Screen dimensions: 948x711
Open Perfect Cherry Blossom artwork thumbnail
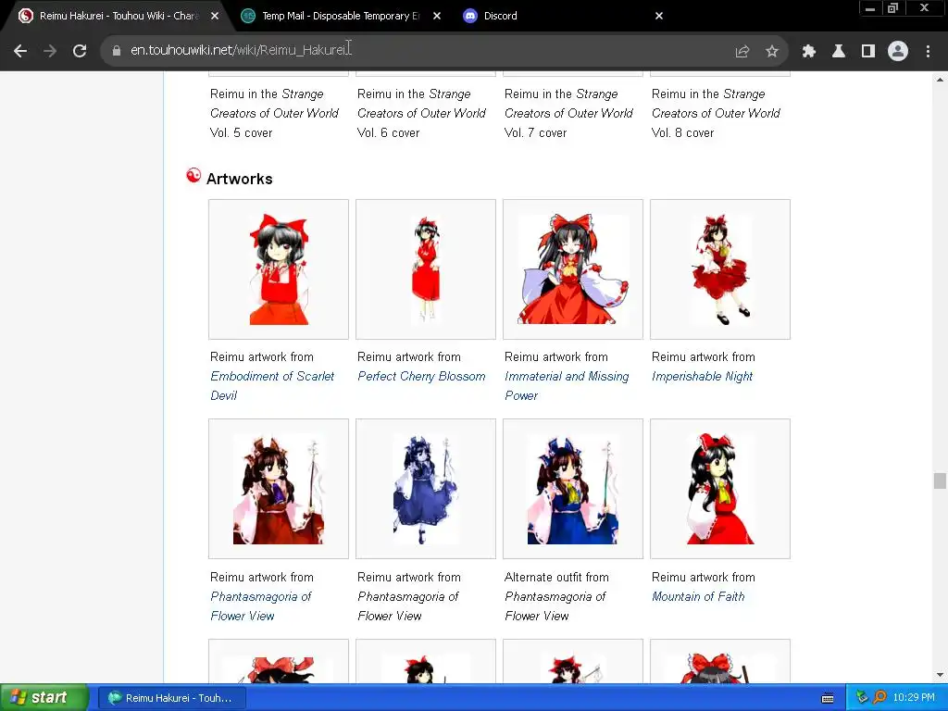click(426, 269)
